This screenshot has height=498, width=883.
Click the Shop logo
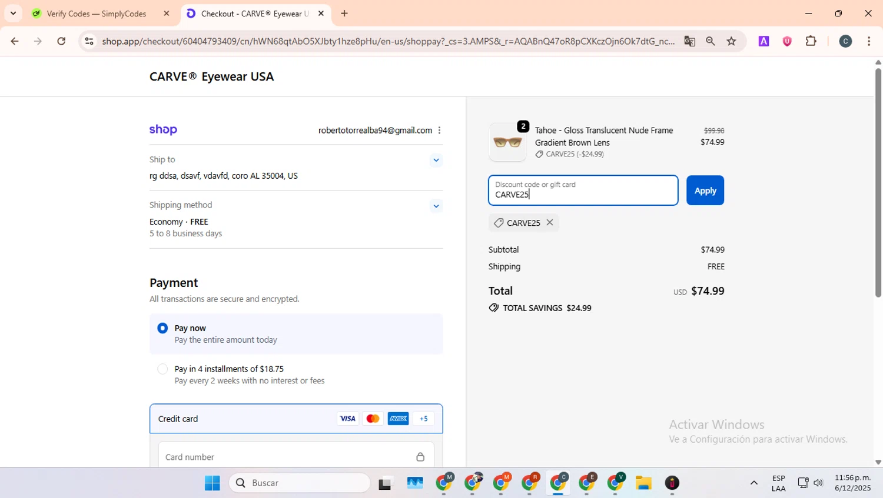(x=163, y=130)
